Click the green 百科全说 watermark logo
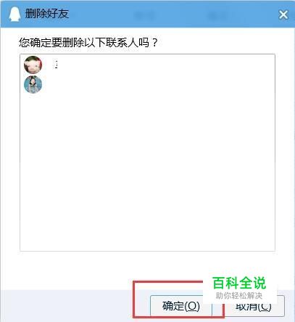The image size is (295, 322). pos(239,283)
